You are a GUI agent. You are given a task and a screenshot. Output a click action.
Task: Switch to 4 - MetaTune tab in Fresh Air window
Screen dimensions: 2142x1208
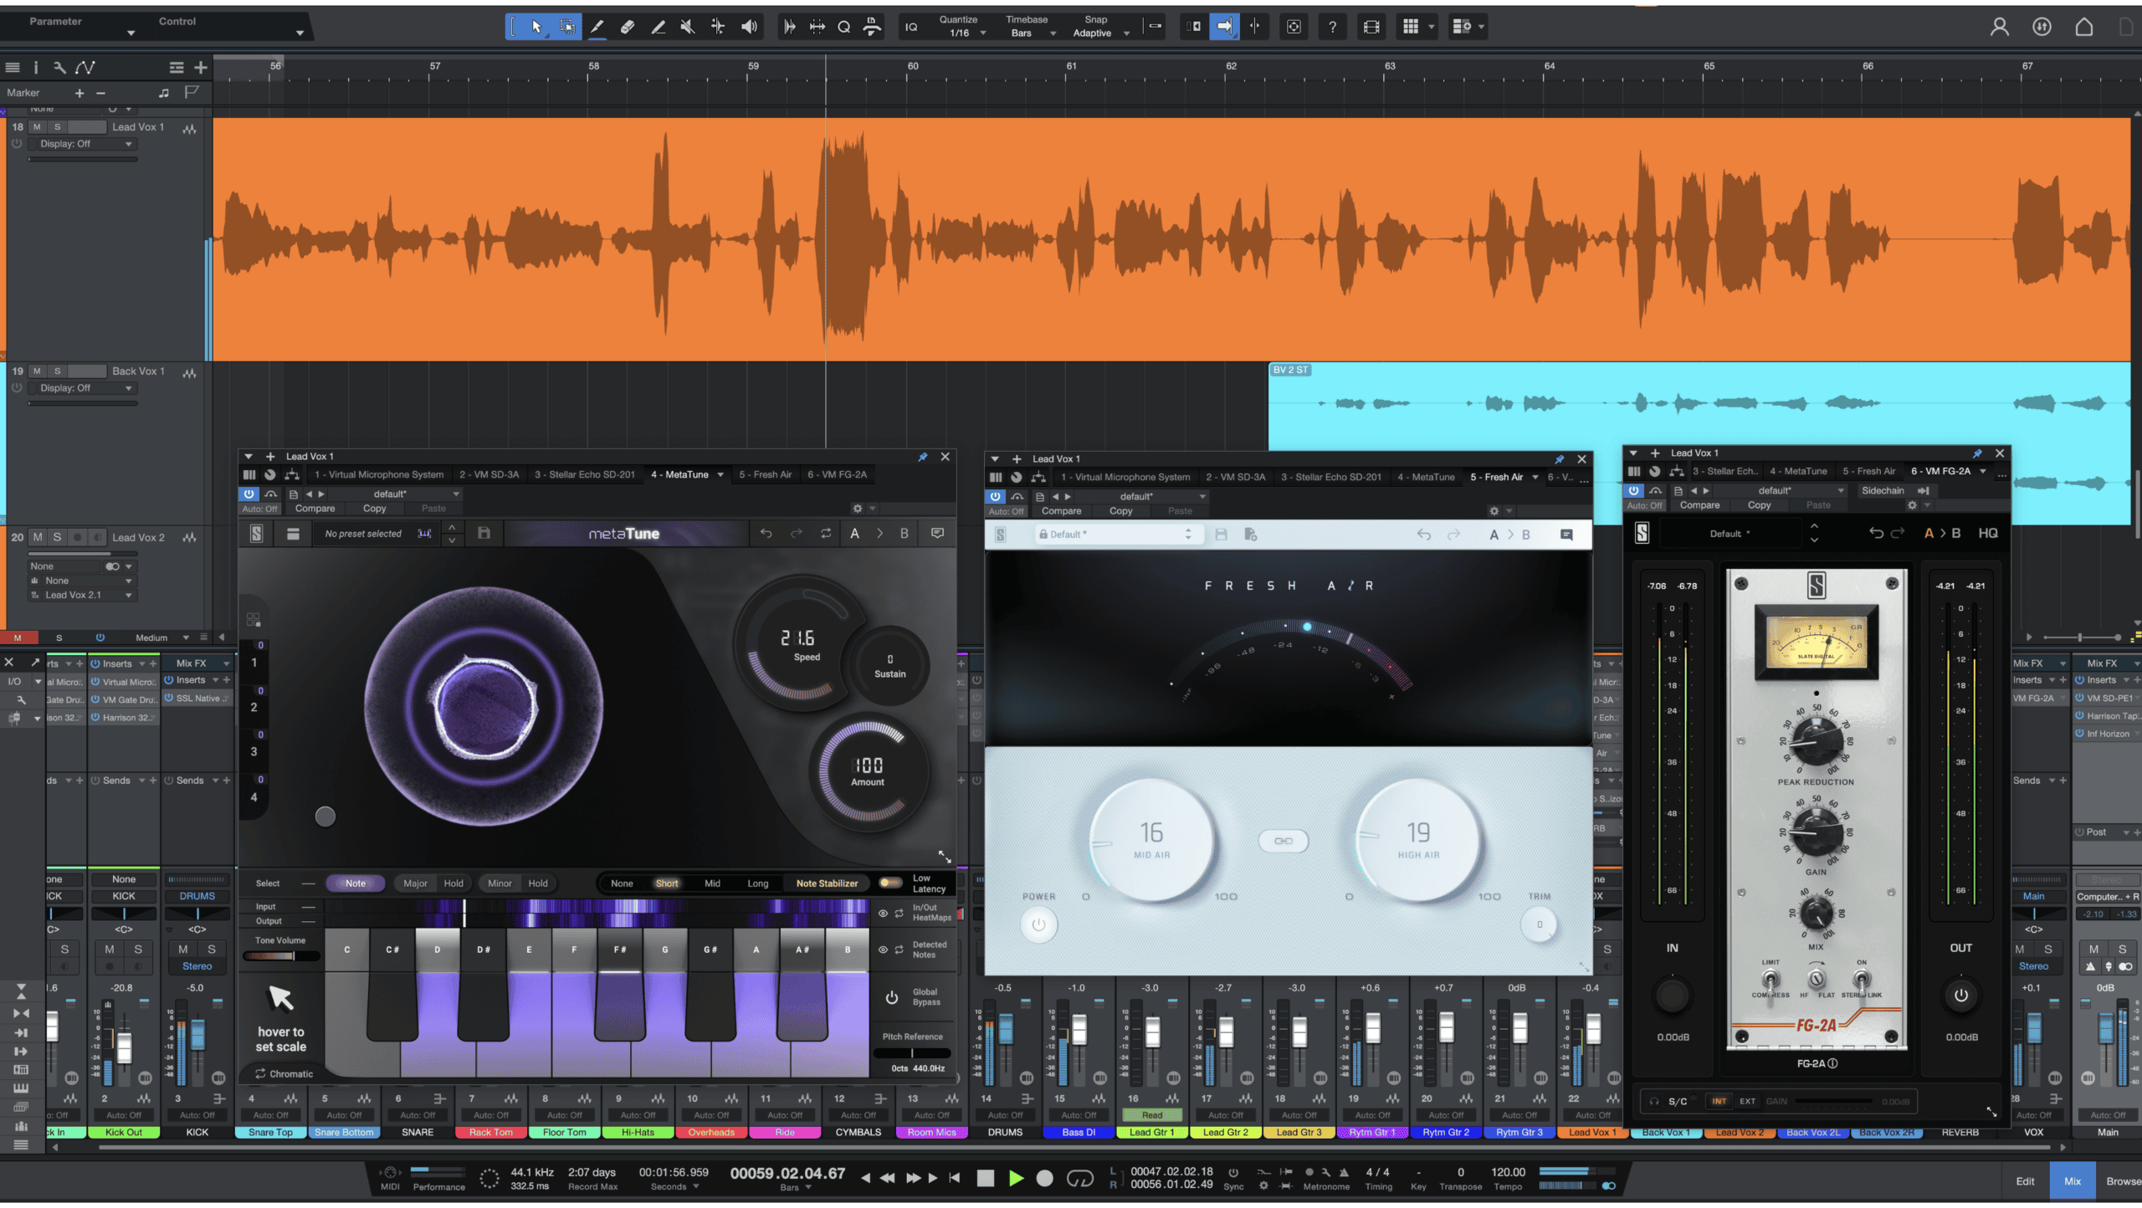point(1425,477)
